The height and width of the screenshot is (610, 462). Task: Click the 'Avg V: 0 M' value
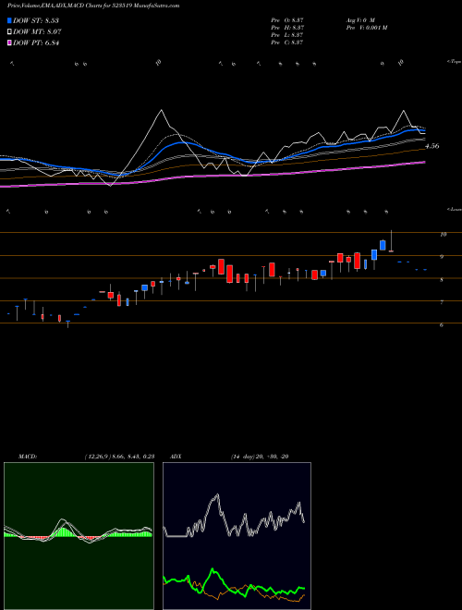pos(359,20)
